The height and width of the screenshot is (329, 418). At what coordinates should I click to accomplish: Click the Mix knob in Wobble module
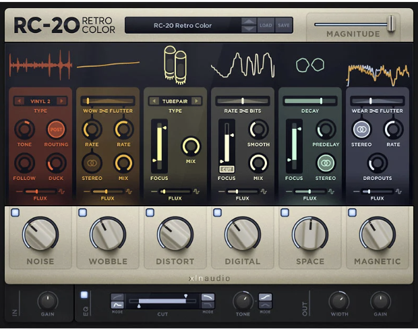click(x=123, y=163)
